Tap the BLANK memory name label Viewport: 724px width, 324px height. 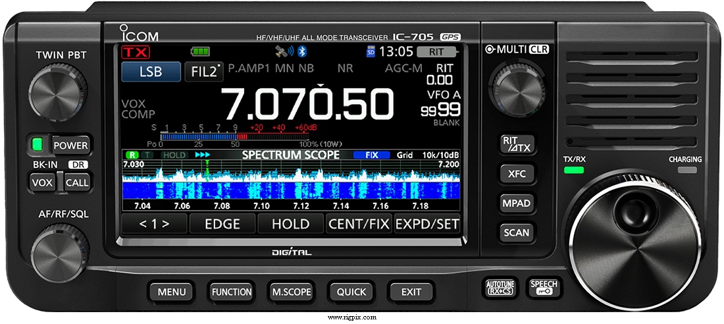[x=446, y=123]
